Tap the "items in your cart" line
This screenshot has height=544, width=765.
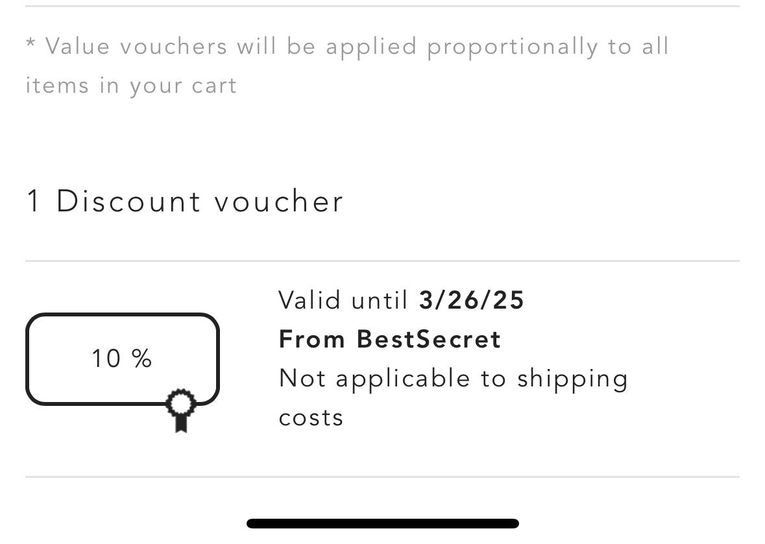pyautogui.click(x=131, y=86)
